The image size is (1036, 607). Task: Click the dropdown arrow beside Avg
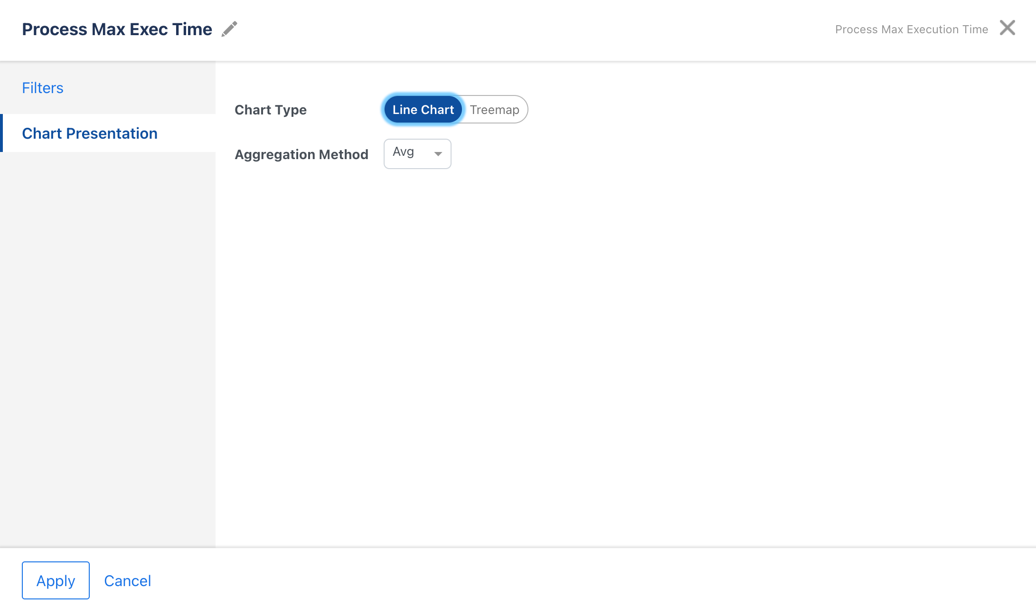[438, 154]
